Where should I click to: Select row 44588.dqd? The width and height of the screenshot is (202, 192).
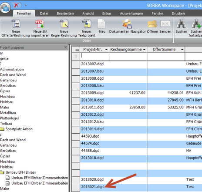pos(90,151)
